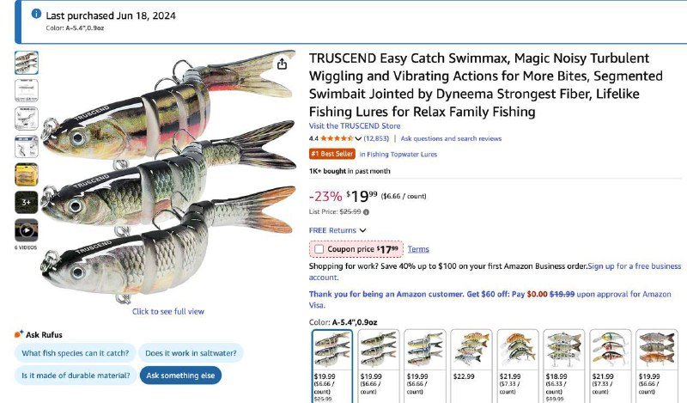Click the #1 Best Seller badge
The width and height of the screenshot is (687, 403).
pos(331,155)
